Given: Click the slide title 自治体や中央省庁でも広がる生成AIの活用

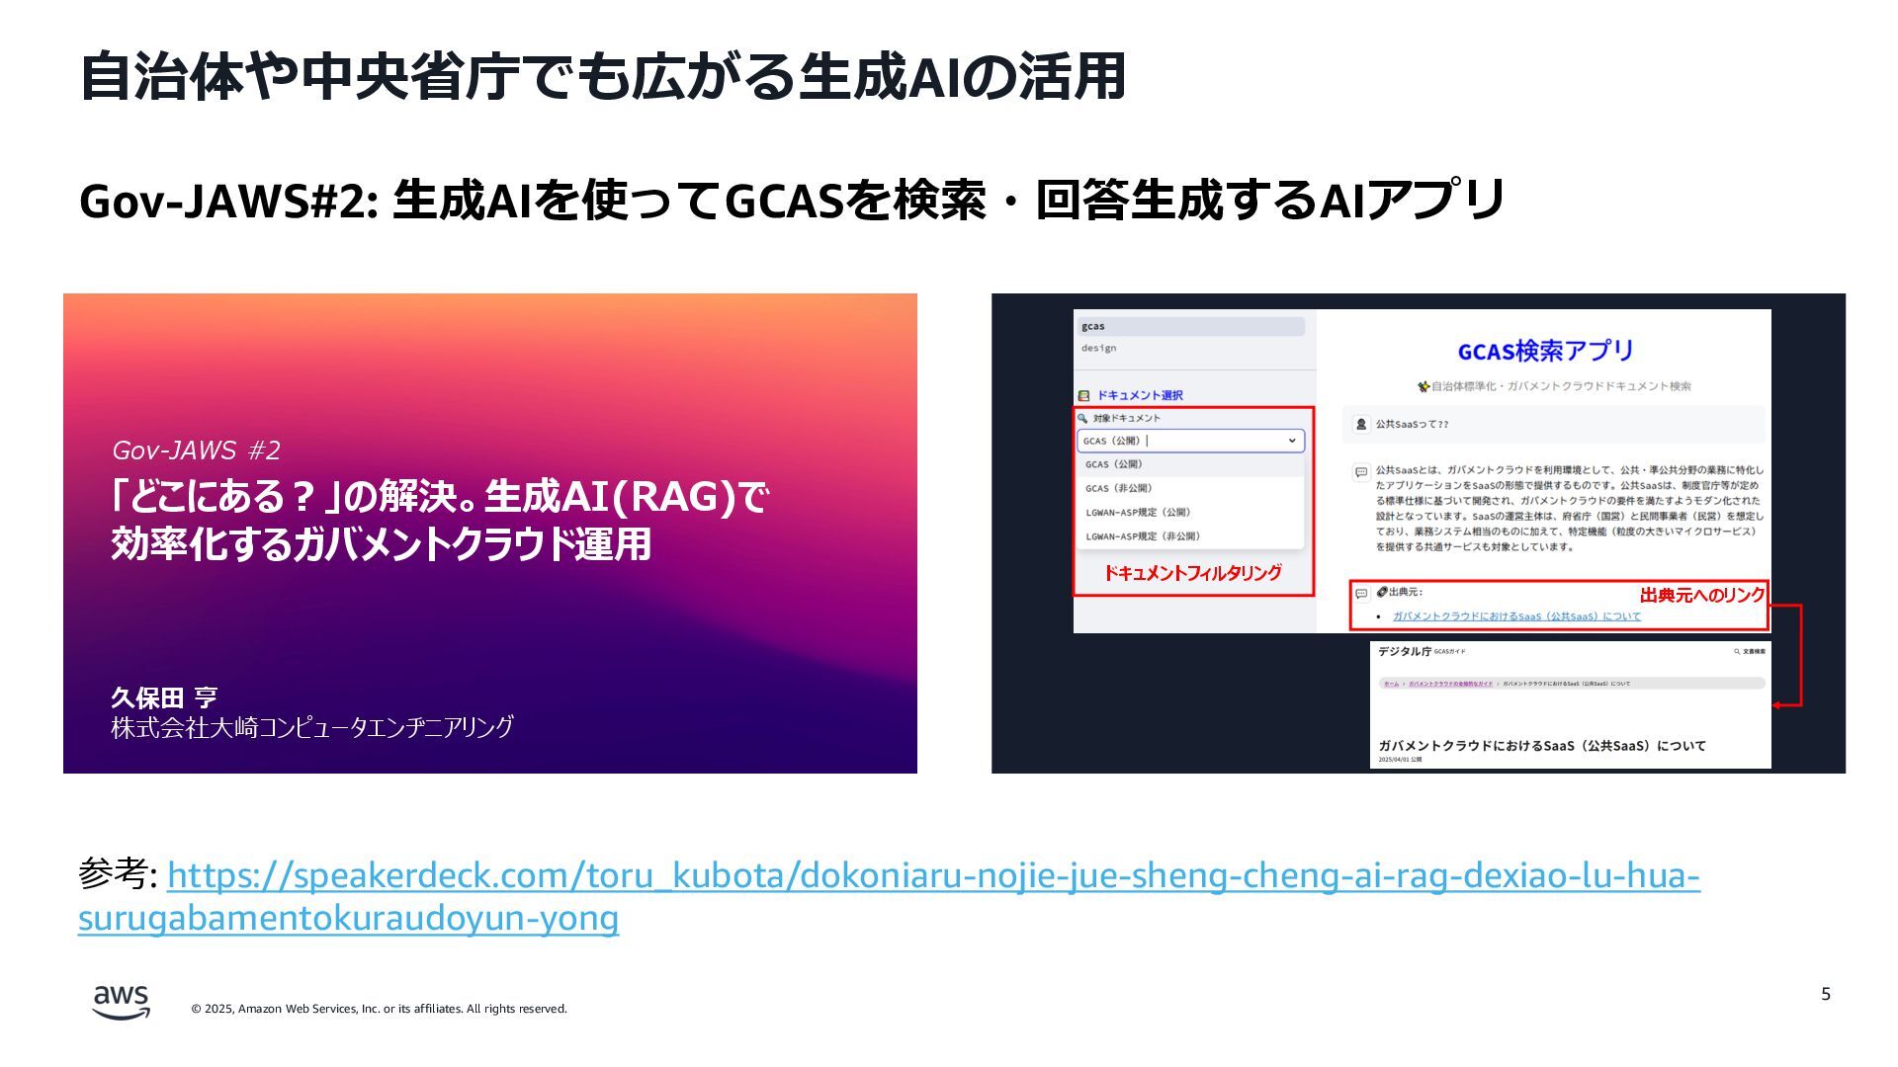Looking at the screenshot, I should point(602,76).
